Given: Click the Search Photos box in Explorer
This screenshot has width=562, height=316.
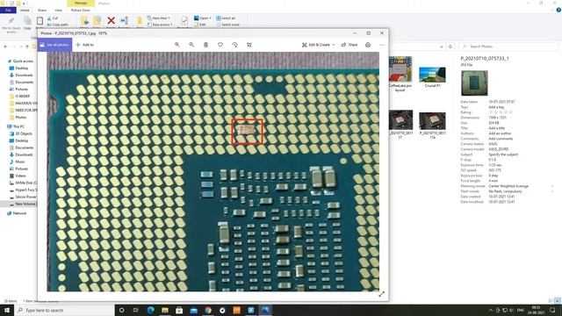Looking at the screenshot, I should tap(509, 47).
